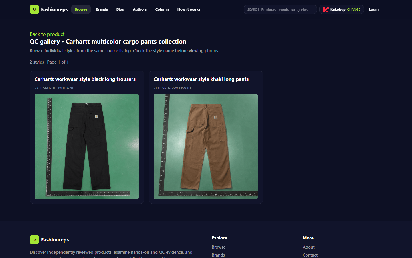Open the black long trousers photo

[x=87, y=146]
